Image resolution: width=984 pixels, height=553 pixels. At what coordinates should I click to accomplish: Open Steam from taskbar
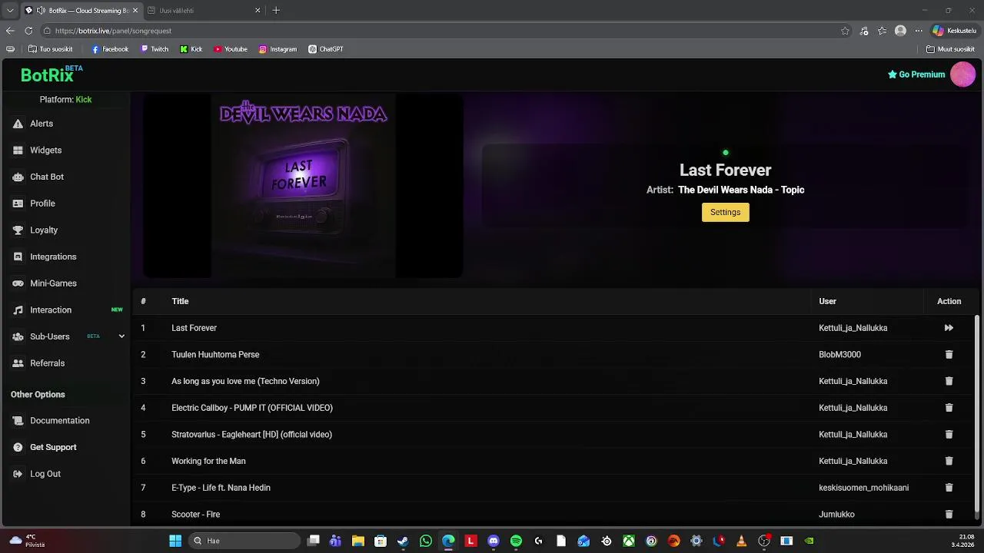click(x=403, y=541)
